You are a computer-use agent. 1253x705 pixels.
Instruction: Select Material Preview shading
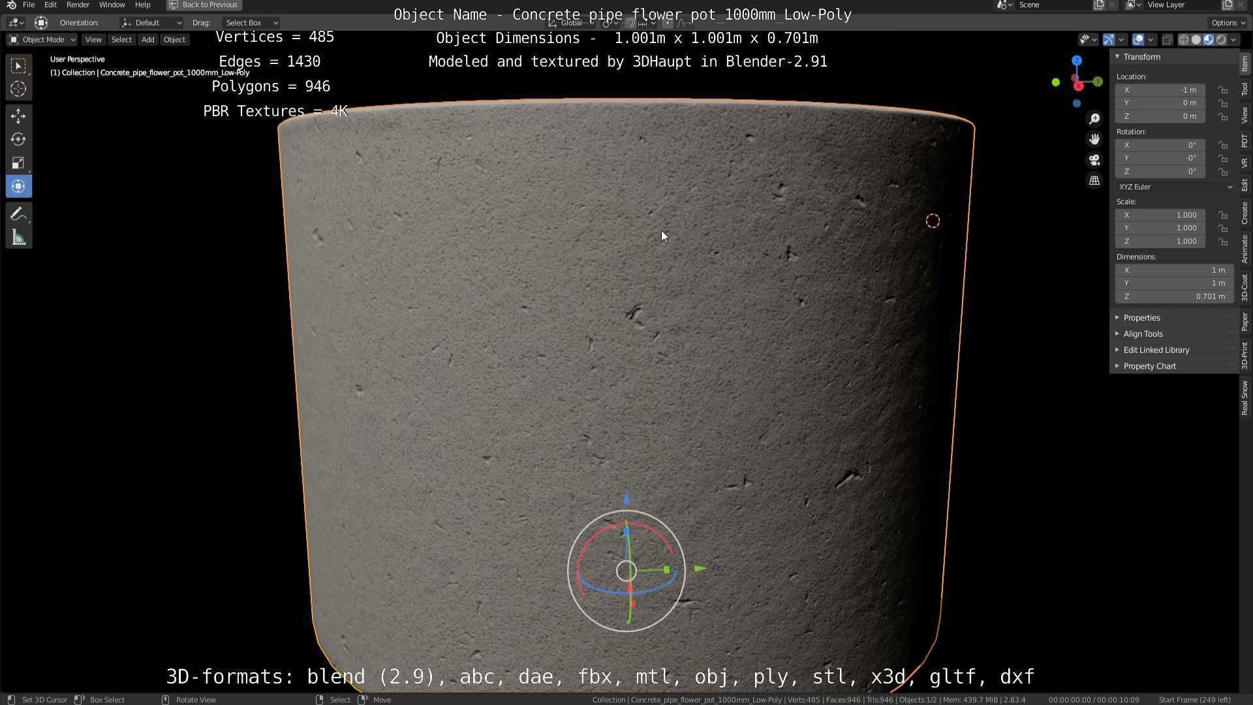[x=1209, y=40]
